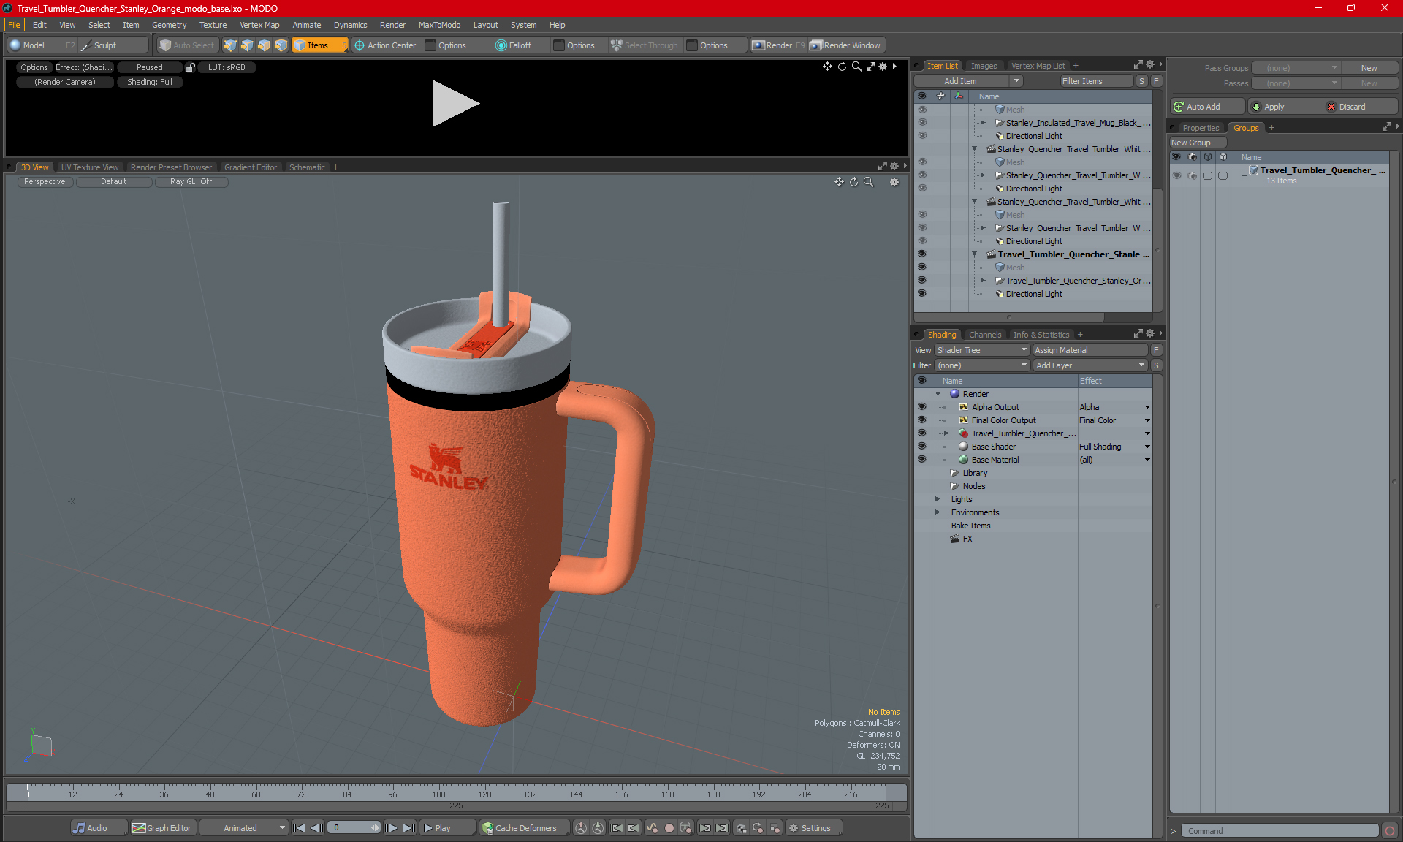The image size is (1403, 842).
Task: Expand Lights in Shader Tree
Action: [938, 499]
